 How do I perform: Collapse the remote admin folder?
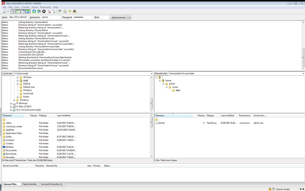163,84
